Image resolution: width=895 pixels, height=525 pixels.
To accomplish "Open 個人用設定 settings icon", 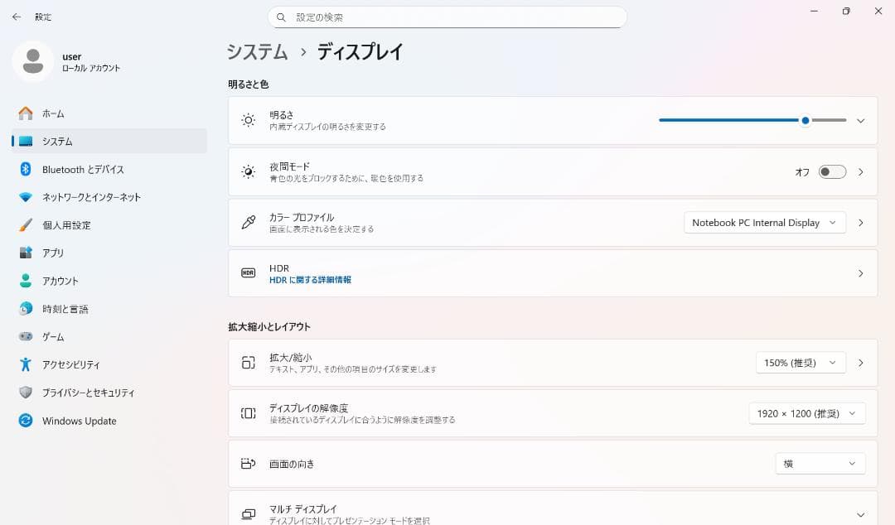I will (x=25, y=224).
